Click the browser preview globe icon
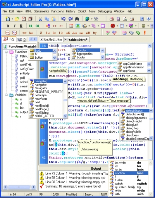This screenshot has width=155, height=198. 87,19
